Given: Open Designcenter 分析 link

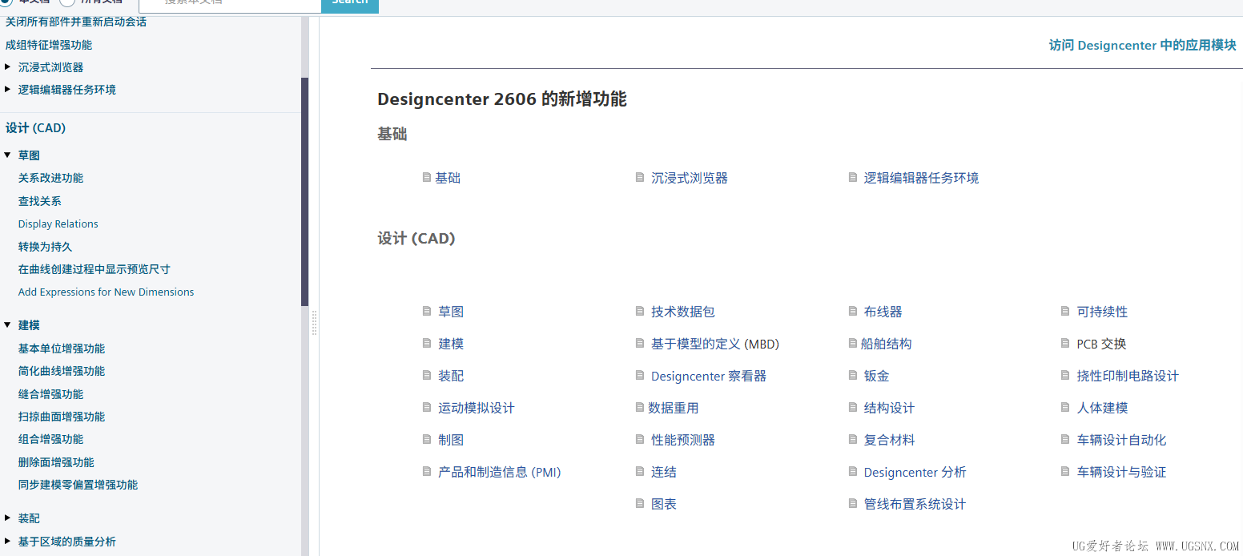Looking at the screenshot, I should (915, 472).
